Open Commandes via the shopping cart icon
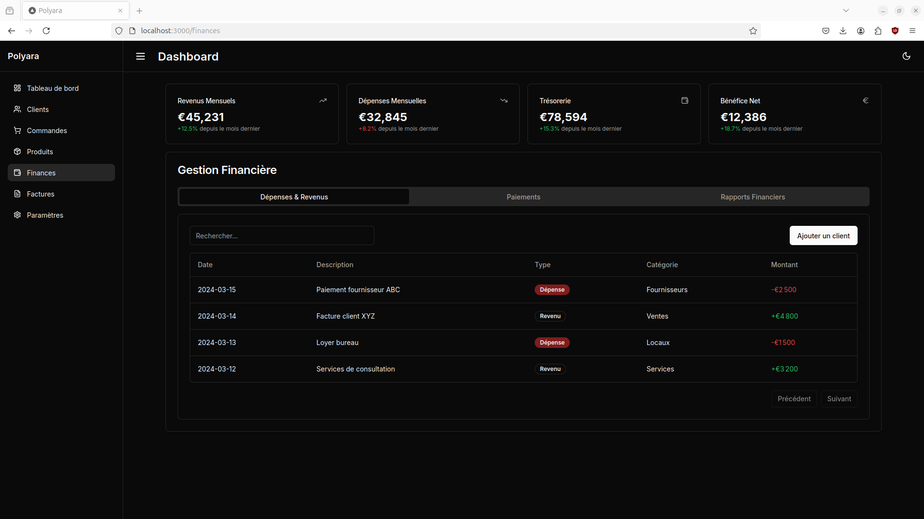 pos(17,131)
